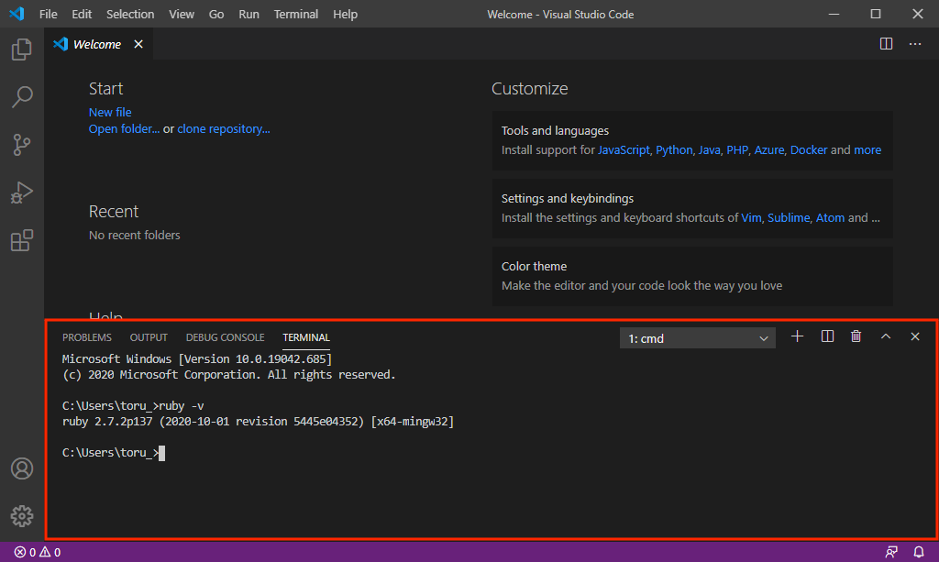Click the clone repository... link
The image size is (939, 562).
point(224,128)
